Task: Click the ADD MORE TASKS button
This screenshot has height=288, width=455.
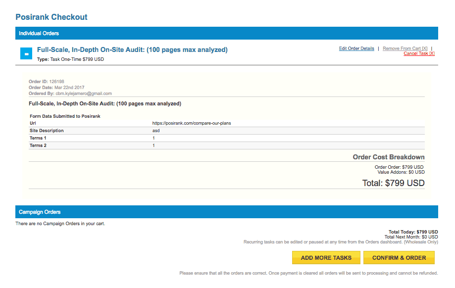Action: coord(326,257)
